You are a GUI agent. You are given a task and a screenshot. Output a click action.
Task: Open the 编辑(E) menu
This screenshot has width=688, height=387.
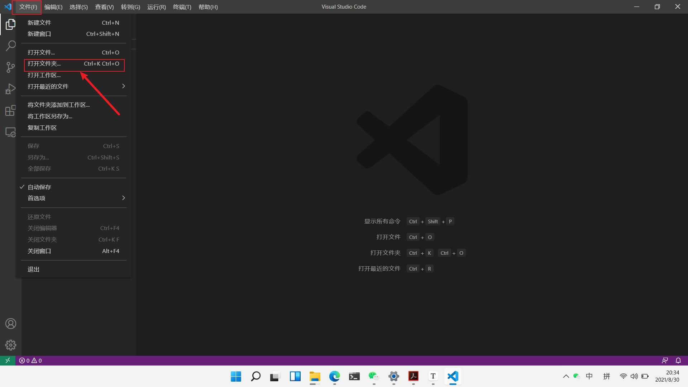point(53,7)
